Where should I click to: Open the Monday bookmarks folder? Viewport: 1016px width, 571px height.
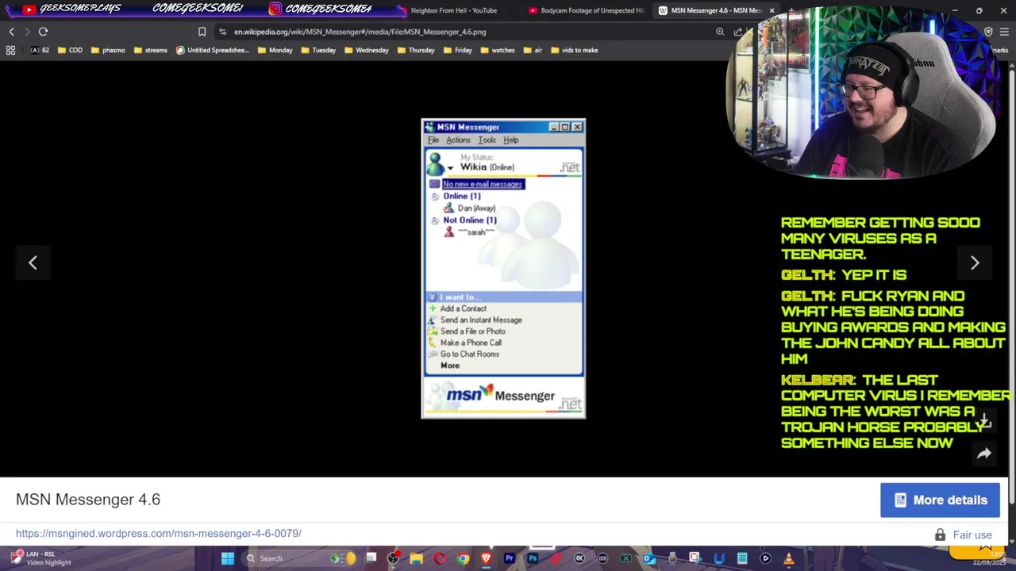(x=275, y=50)
